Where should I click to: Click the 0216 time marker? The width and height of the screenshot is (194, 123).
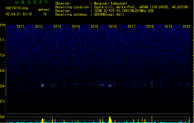113,26
